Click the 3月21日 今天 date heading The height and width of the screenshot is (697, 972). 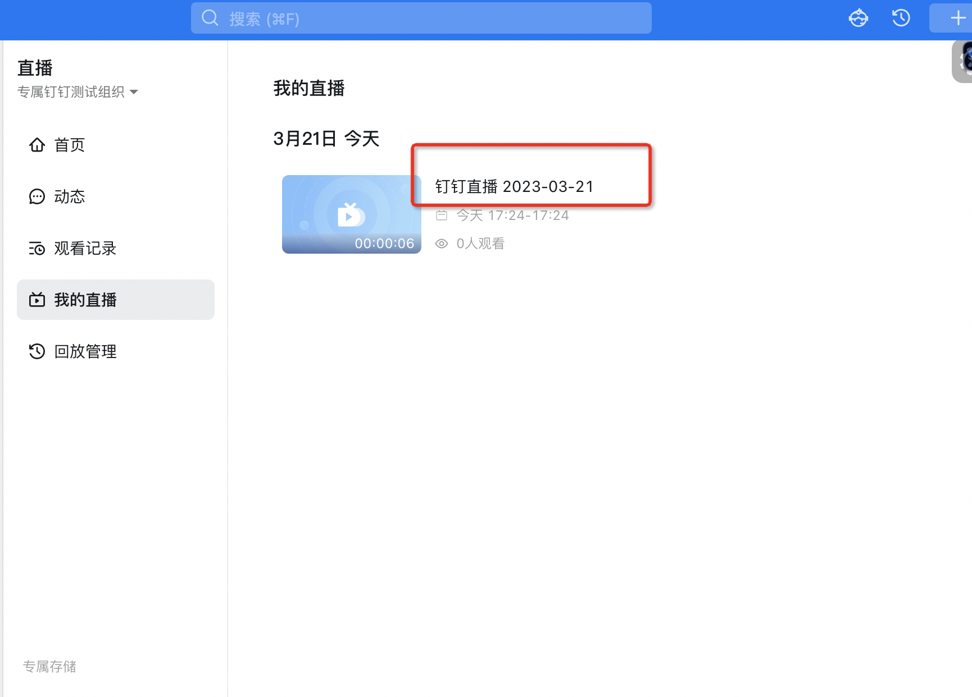tap(326, 138)
